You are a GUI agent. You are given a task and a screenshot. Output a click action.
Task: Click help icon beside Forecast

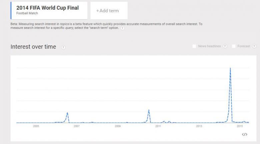(254, 46)
